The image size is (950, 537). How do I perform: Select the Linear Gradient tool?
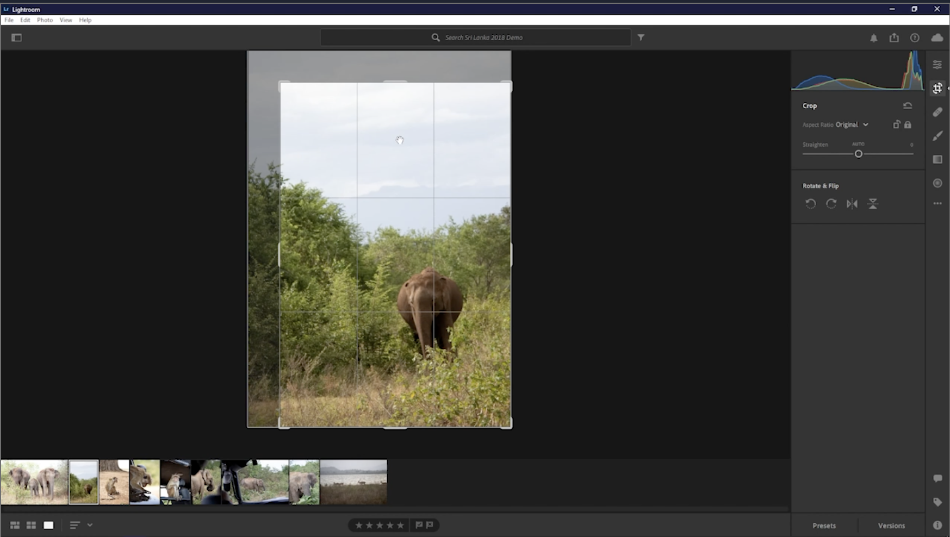(x=937, y=159)
